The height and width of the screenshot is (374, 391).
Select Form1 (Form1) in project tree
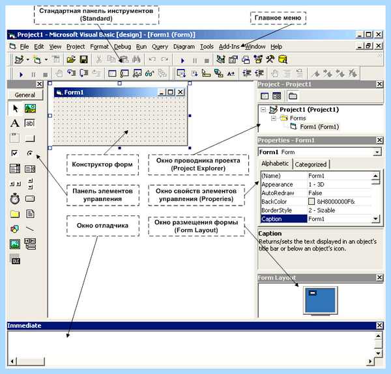coord(319,127)
